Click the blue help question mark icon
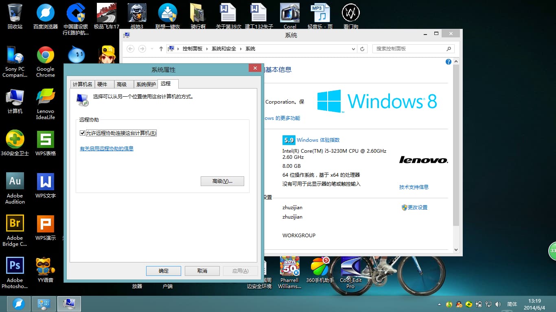This screenshot has width=556, height=312. point(448,62)
